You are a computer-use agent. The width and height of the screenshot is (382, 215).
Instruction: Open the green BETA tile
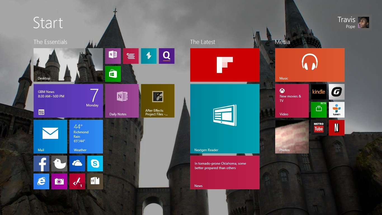319,110
